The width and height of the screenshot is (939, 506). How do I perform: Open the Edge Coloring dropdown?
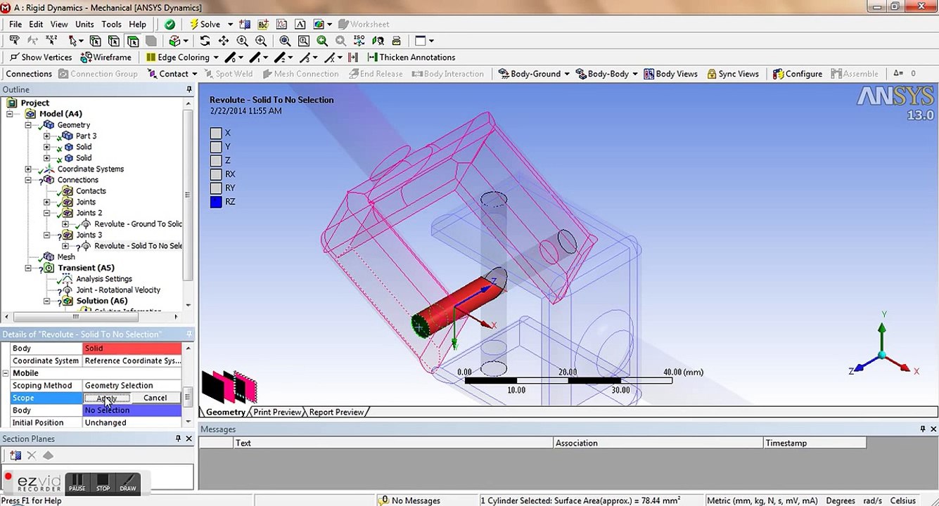pyautogui.click(x=216, y=58)
